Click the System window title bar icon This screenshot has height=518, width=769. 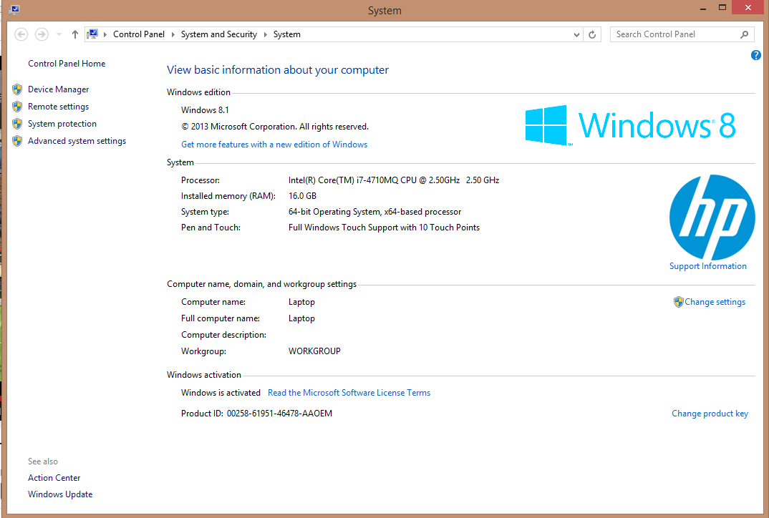tap(14, 10)
